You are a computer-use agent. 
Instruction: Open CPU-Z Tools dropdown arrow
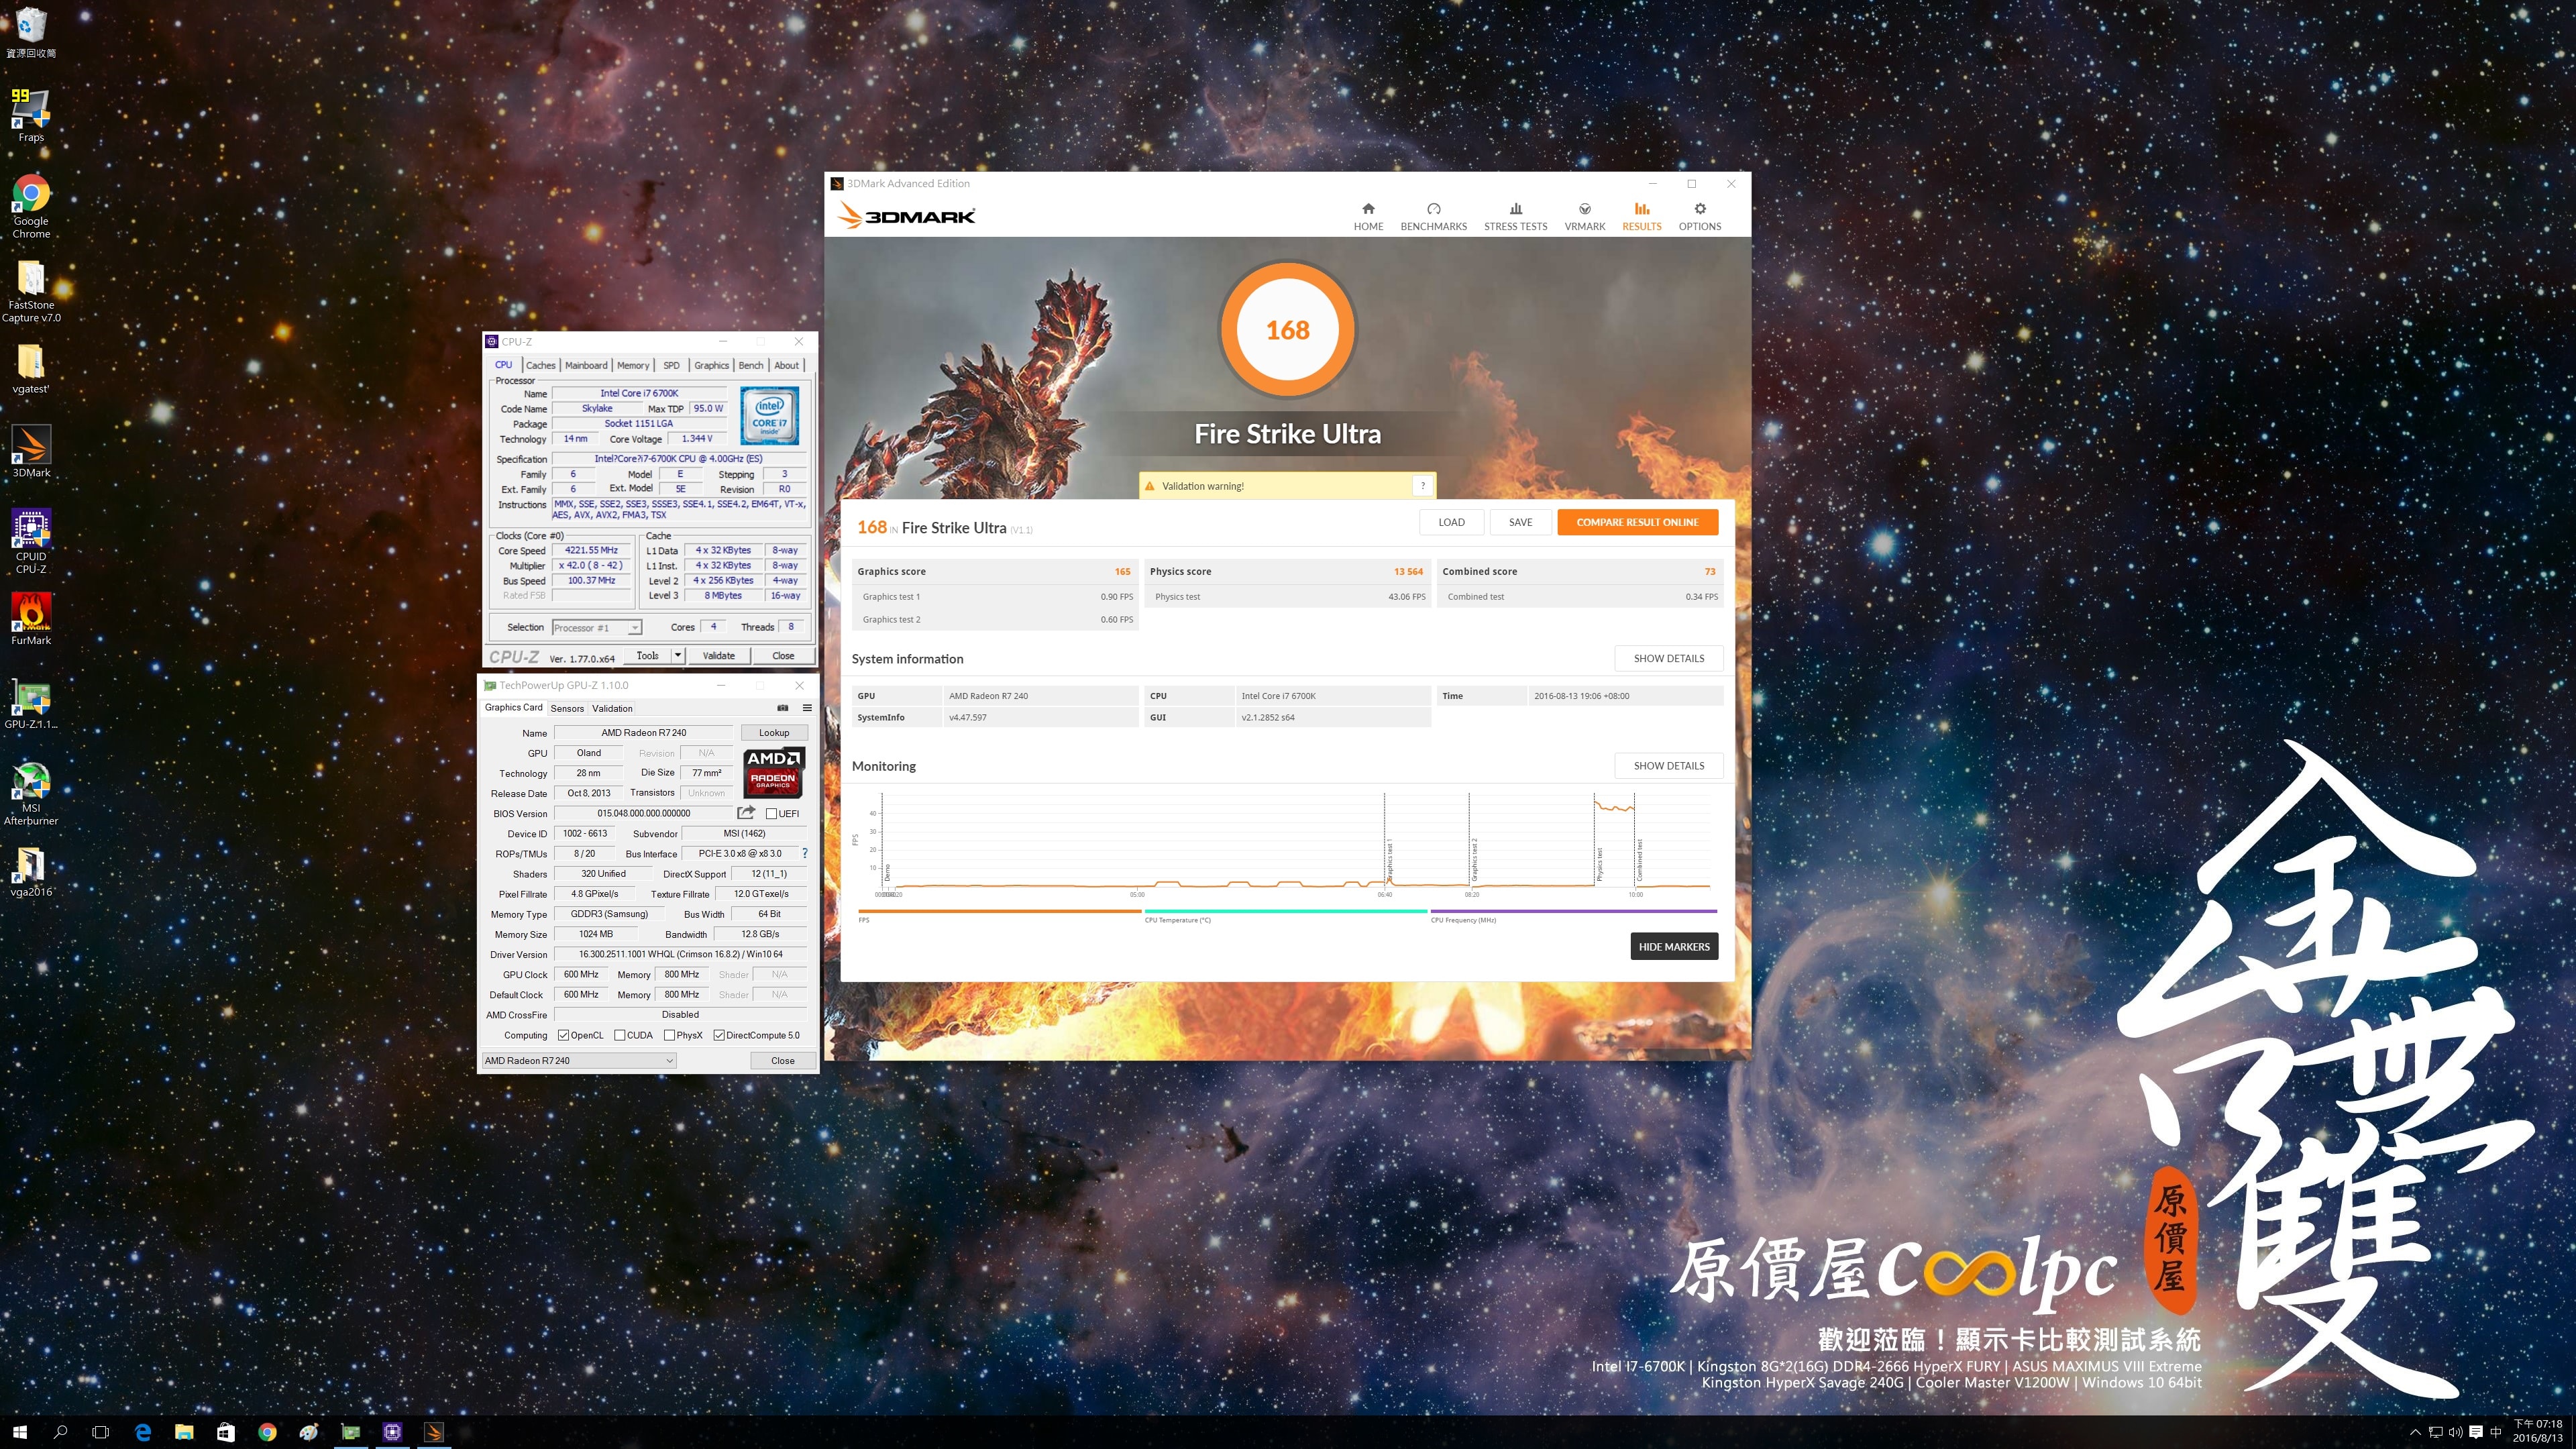pos(677,655)
